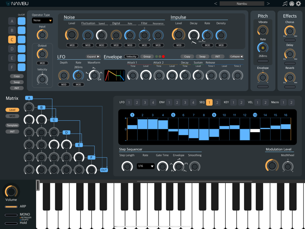Click the master Volume knob

coord(11,191)
